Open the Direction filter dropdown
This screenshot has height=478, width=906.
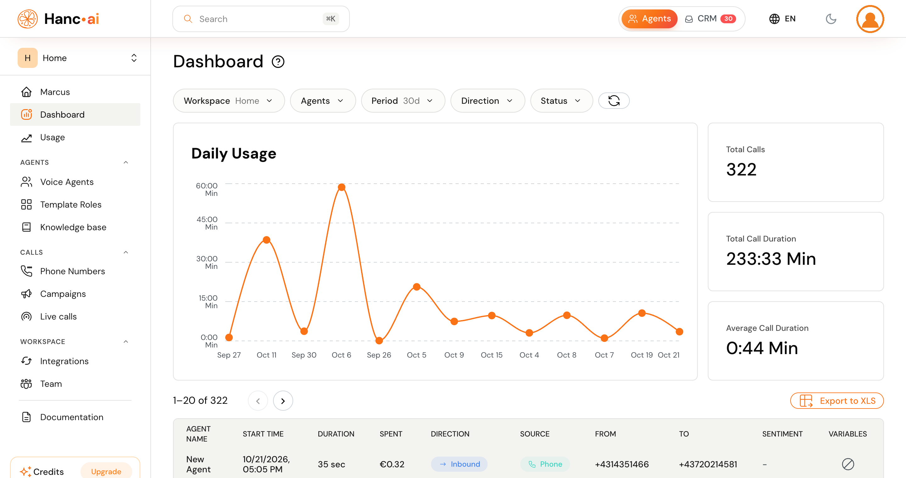(x=488, y=101)
